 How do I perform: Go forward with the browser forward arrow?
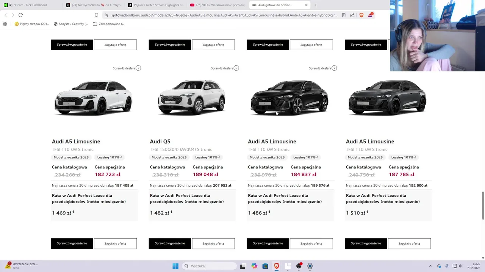(x=13, y=15)
